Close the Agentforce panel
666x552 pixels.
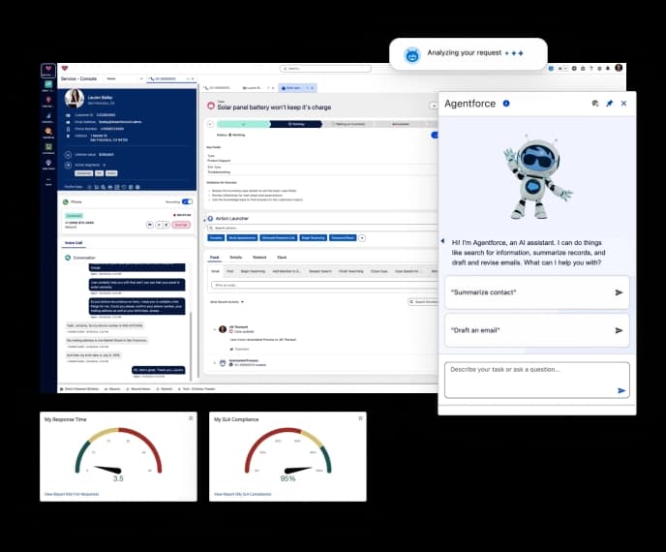tap(623, 104)
